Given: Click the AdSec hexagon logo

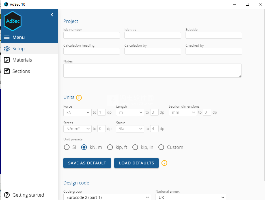Looking at the screenshot, I should [12, 21].
